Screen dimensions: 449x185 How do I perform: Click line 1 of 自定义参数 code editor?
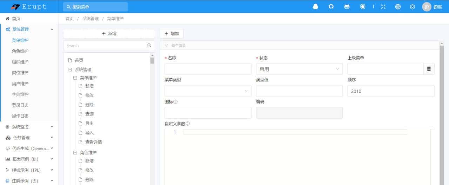[295, 132]
